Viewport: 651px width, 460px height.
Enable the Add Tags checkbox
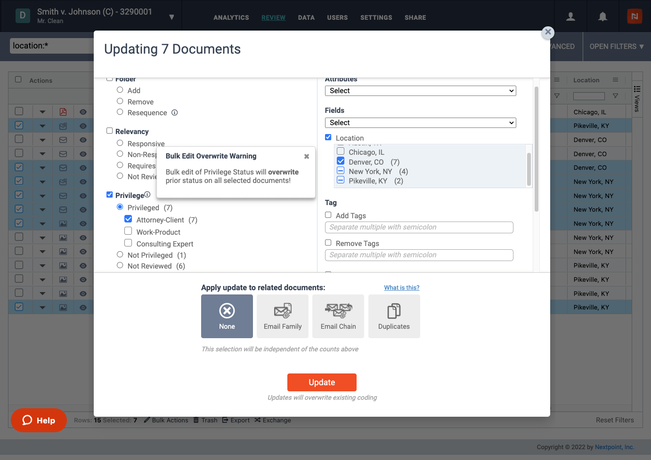[x=328, y=215]
